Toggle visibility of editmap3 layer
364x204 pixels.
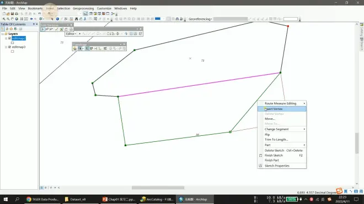[9, 47]
